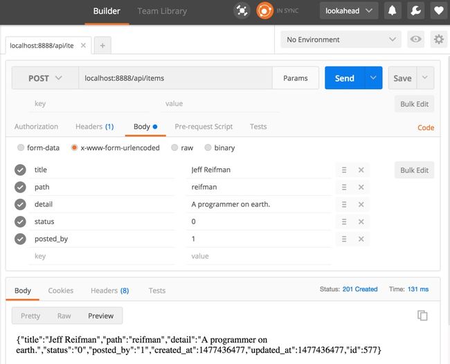Open the Save options arrow
This screenshot has width=450, height=364.
tap(425, 78)
